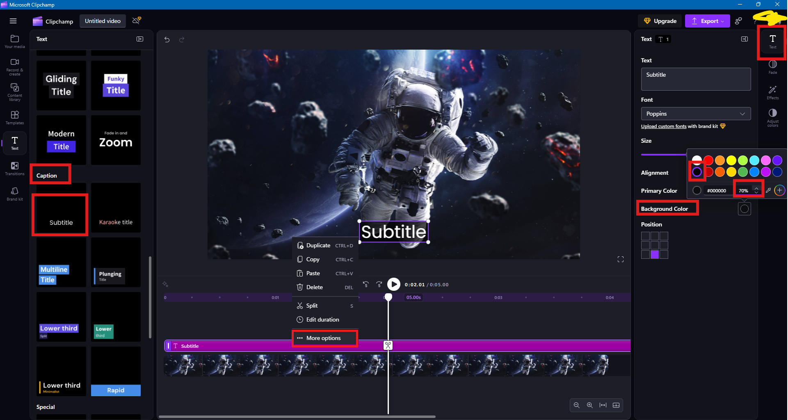The width and height of the screenshot is (788, 420).
Task: Select bottom-center position grid cell
Action: coord(655,255)
